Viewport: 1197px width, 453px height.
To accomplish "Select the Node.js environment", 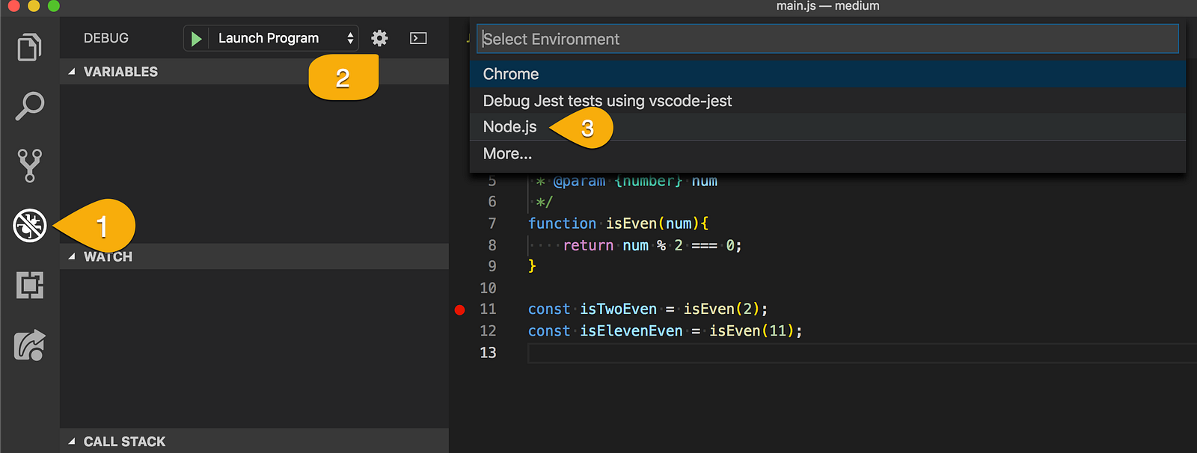I will tap(510, 127).
